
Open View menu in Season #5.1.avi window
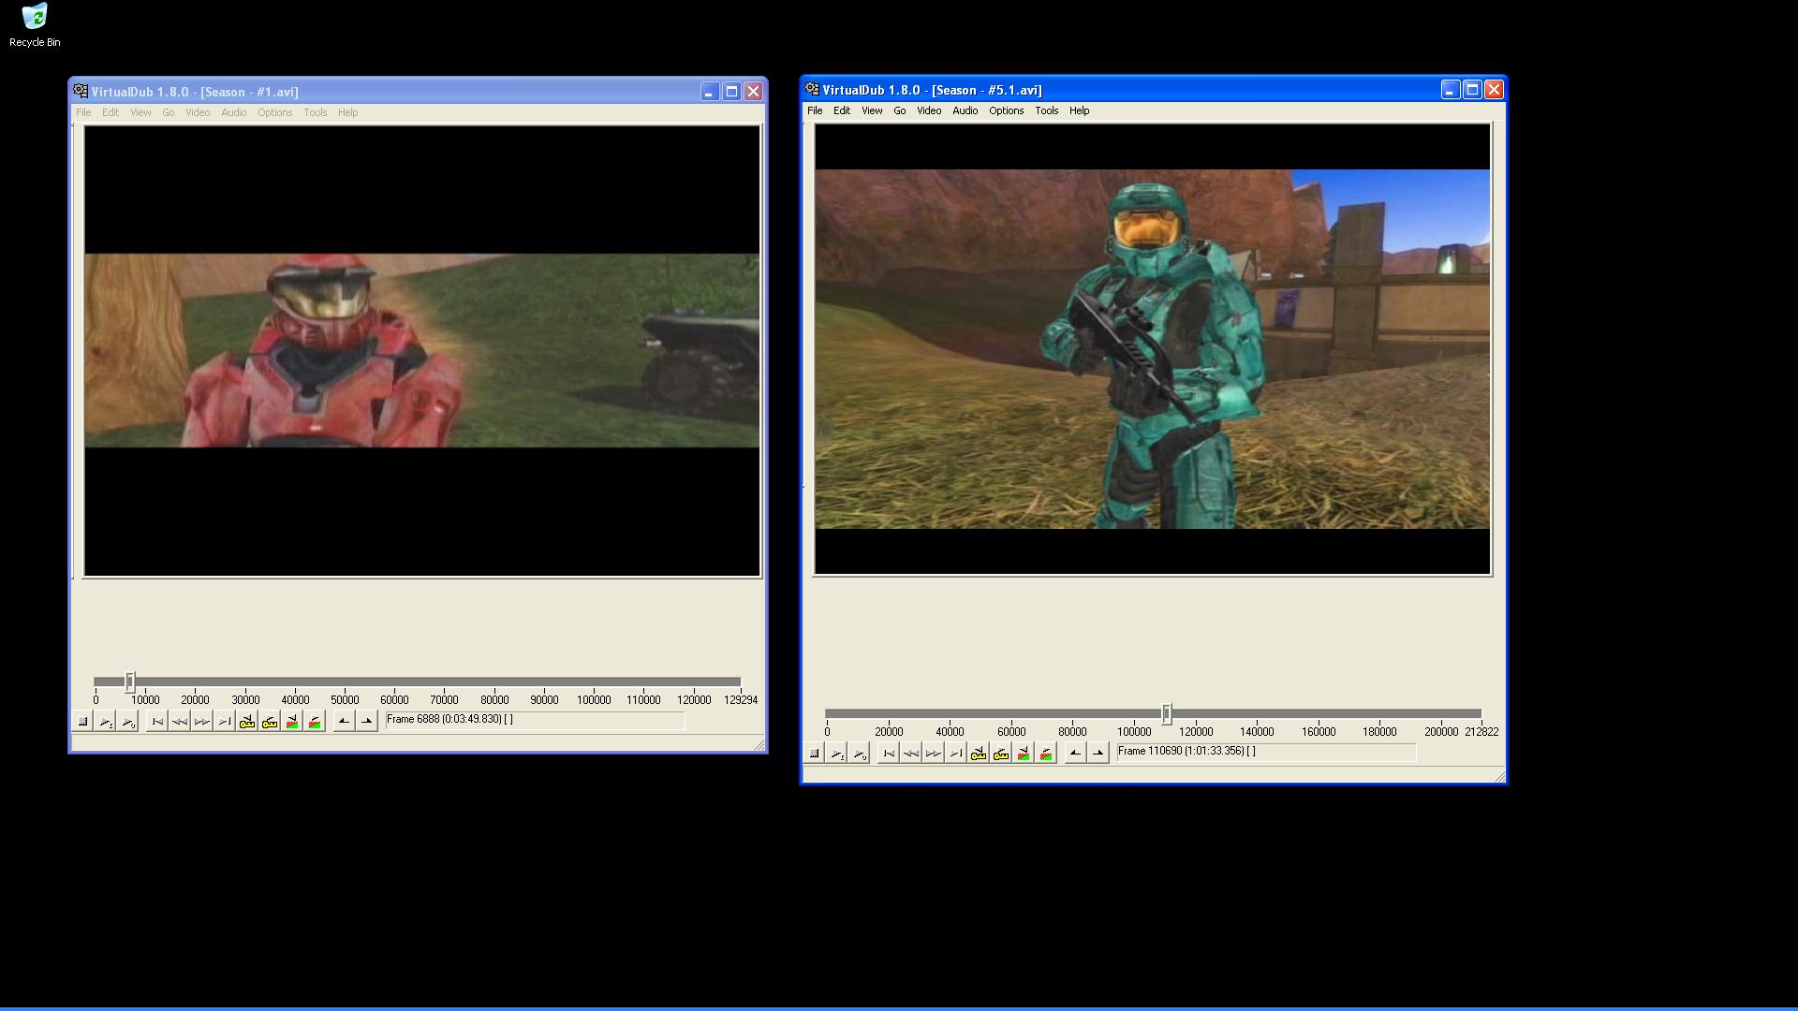click(x=872, y=110)
